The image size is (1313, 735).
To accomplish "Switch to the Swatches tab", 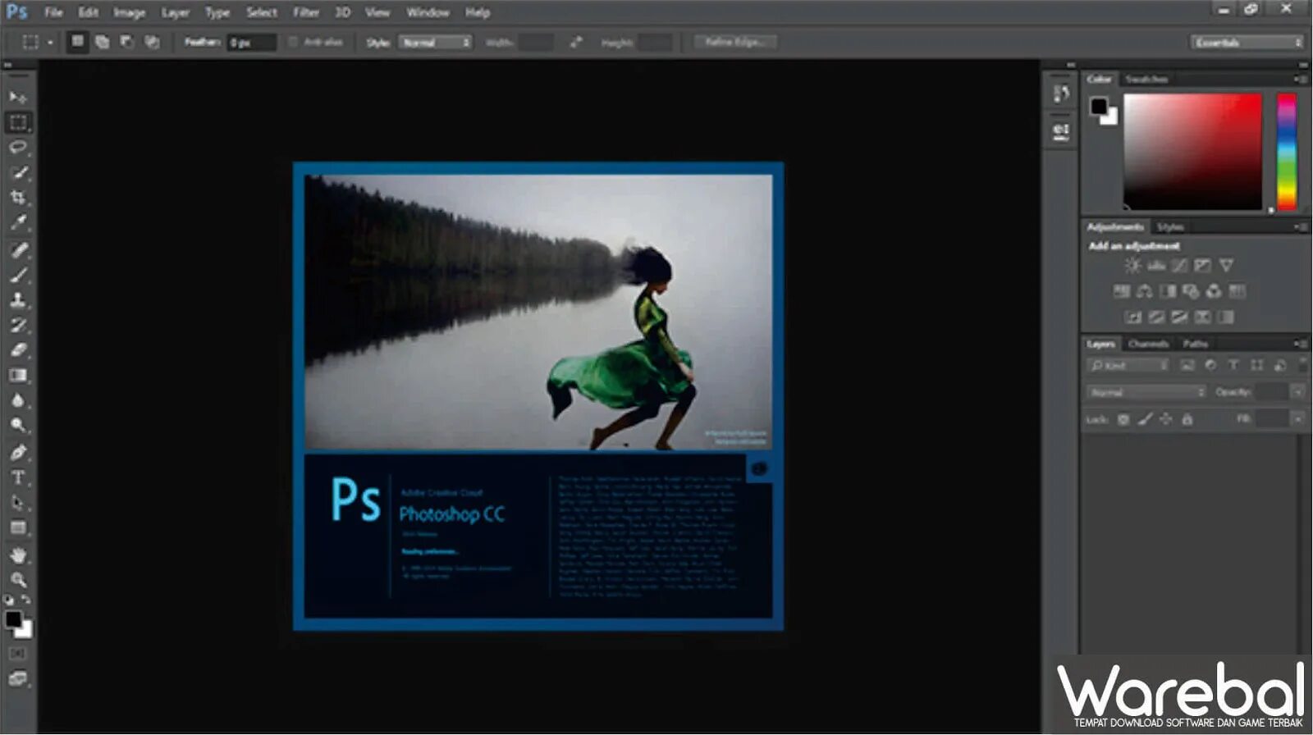I will [1146, 79].
